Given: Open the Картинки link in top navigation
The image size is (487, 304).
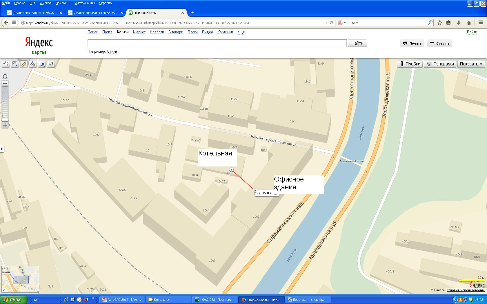Looking at the screenshot, I should [225, 32].
